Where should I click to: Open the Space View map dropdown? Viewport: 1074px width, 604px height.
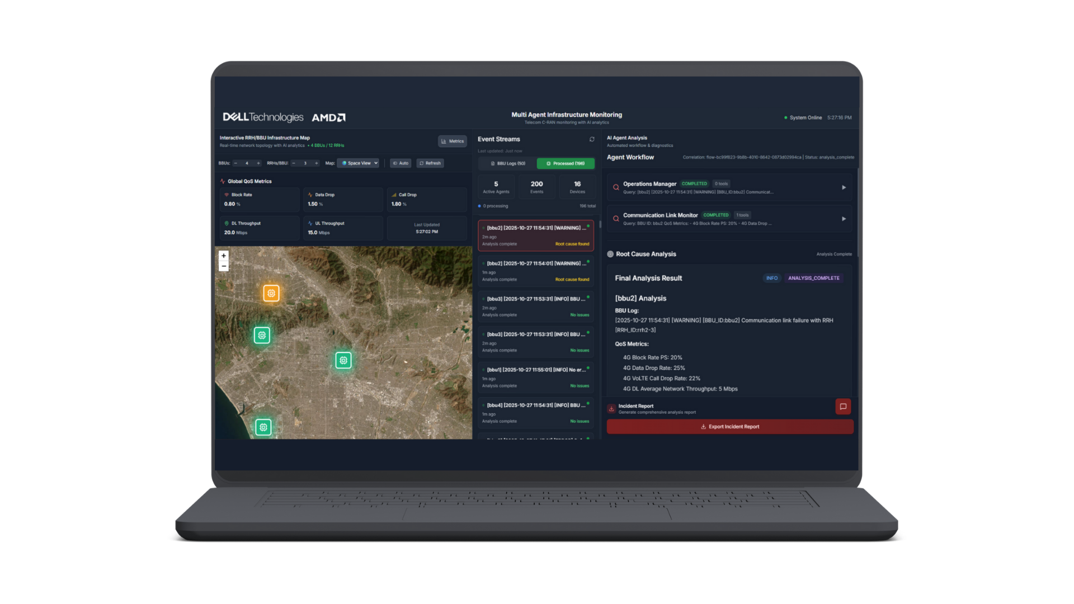(x=359, y=163)
